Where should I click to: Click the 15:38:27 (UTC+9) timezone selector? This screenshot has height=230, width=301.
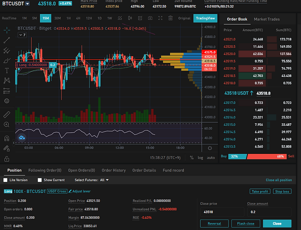[165, 157]
